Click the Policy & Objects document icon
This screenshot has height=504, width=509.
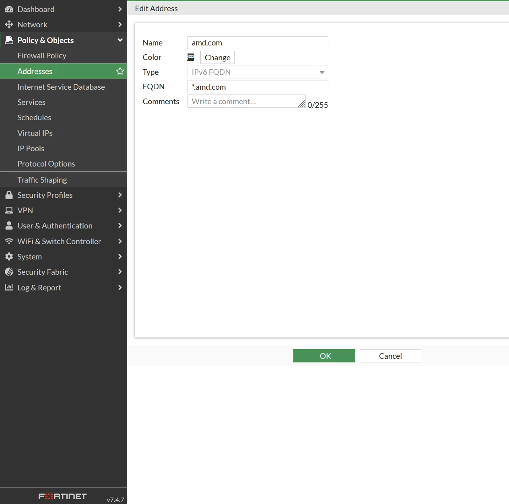coord(9,40)
